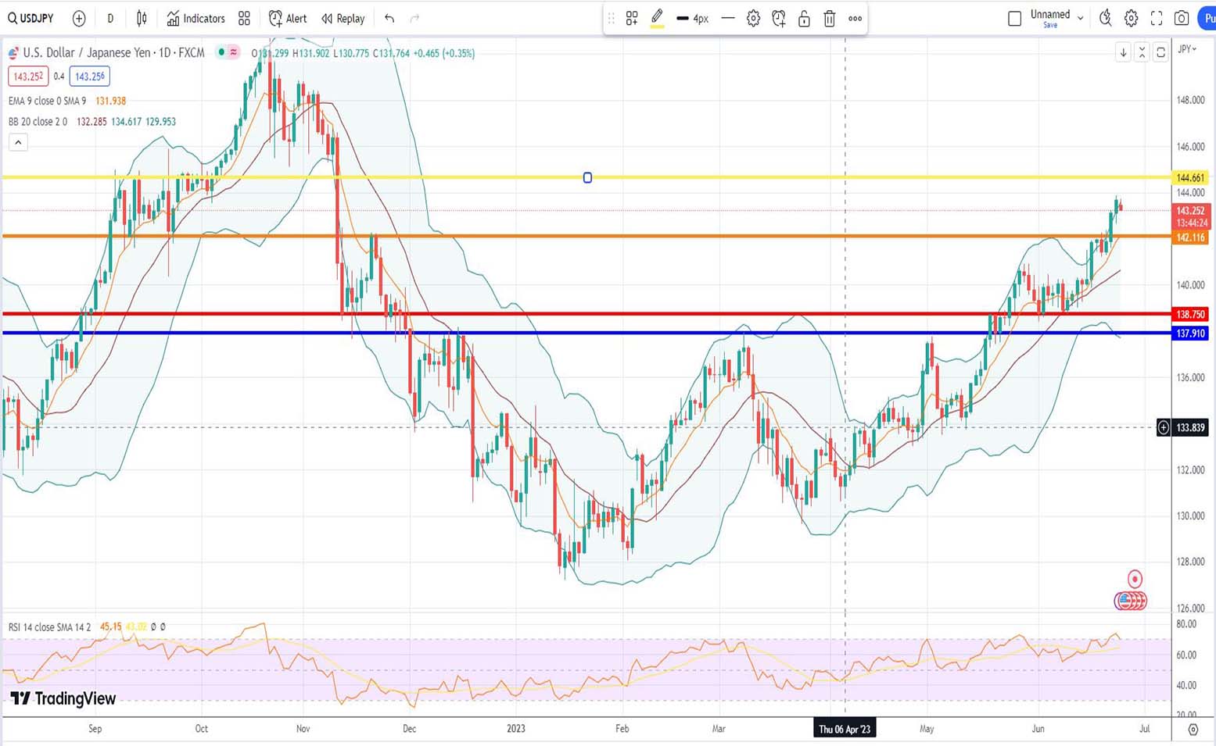Toggle the pane collapse arrows button
The height and width of the screenshot is (746, 1216).
coord(1142,52)
